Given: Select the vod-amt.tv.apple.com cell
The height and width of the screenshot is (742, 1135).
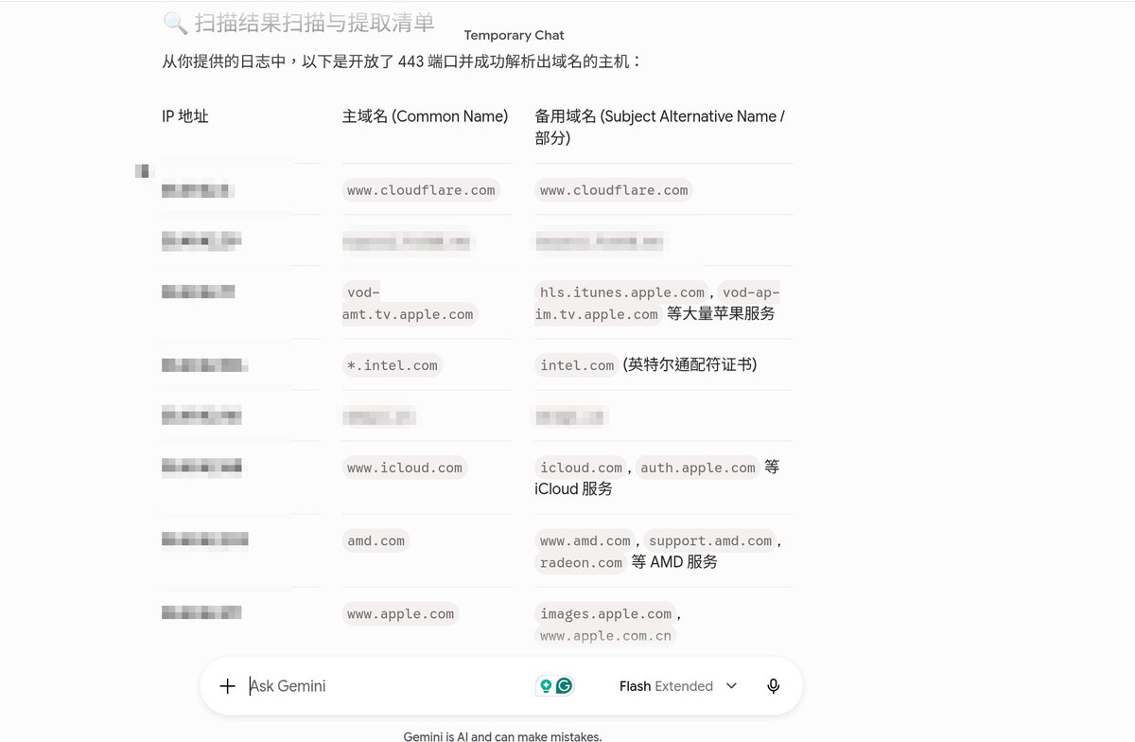Looking at the screenshot, I should [x=410, y=303].
